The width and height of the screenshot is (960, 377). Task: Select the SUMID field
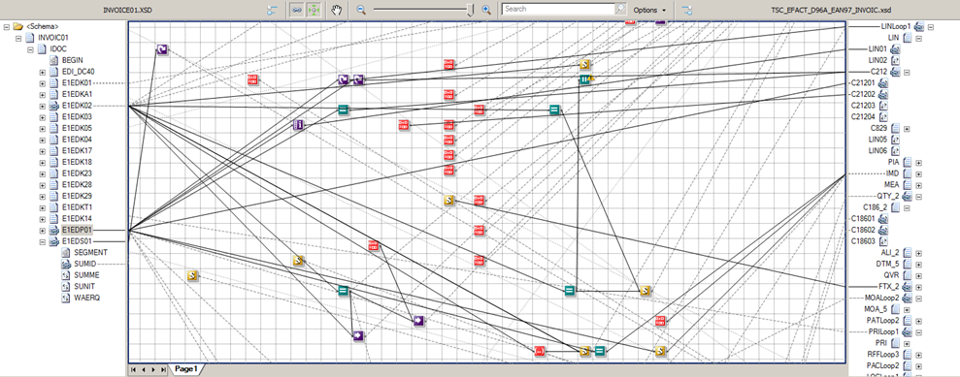tap(86, 264)
